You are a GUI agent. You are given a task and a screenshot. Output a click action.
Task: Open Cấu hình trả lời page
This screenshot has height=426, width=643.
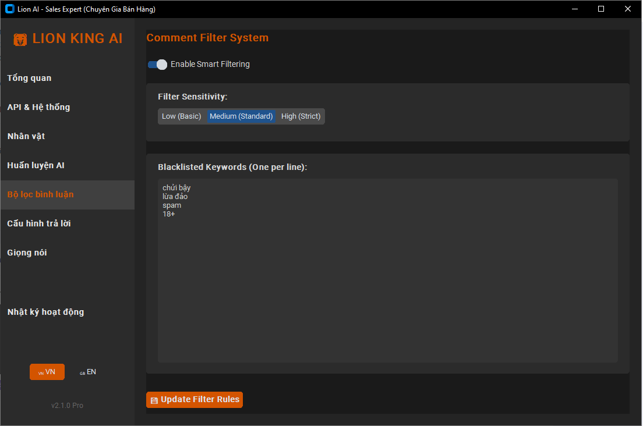39,223
